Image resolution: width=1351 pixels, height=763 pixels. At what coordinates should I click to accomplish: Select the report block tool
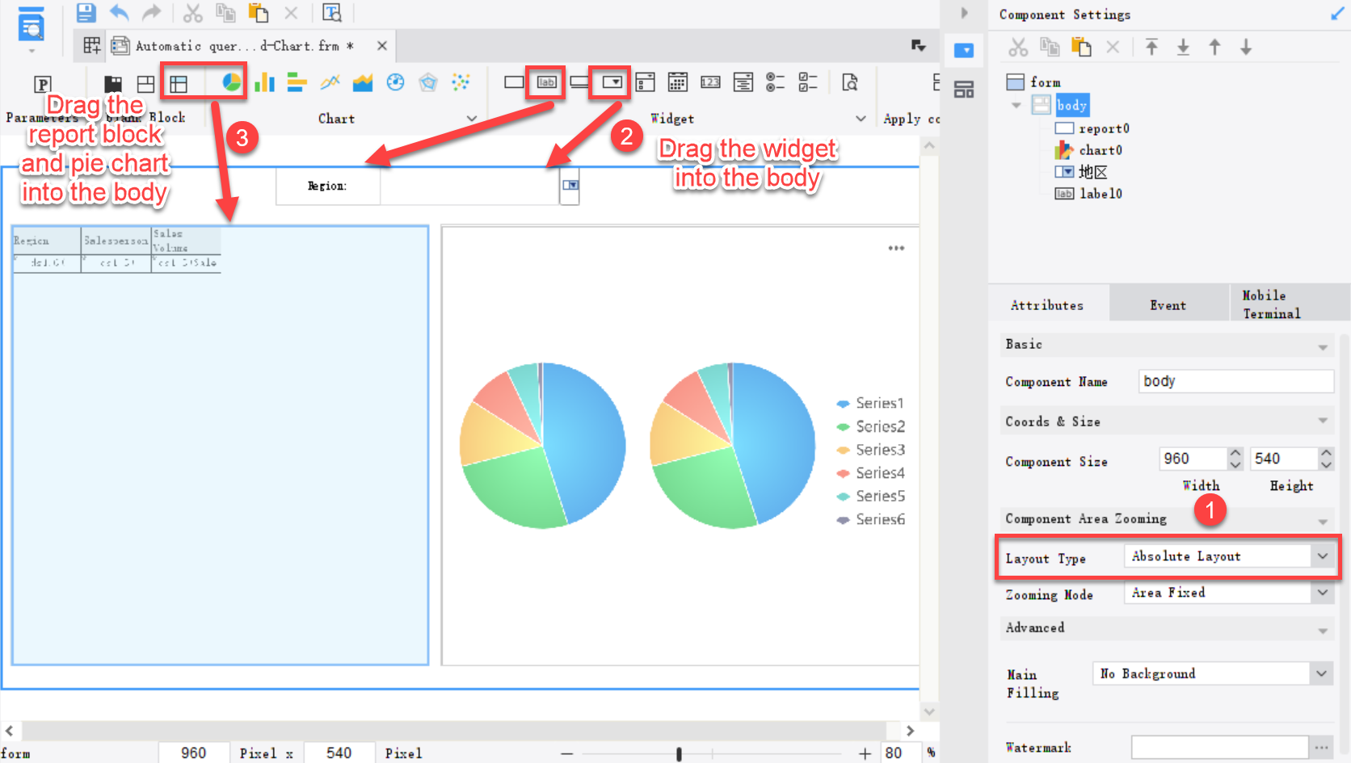178,82
